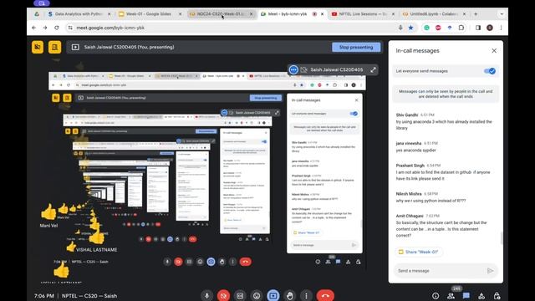Open the browser side panel icon
Viewport: 535px width, 301px height.
(x=478, y=28)
